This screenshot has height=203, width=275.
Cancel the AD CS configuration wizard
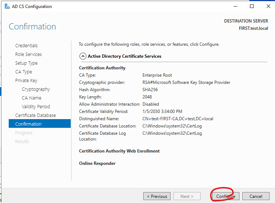pos(256,196)
